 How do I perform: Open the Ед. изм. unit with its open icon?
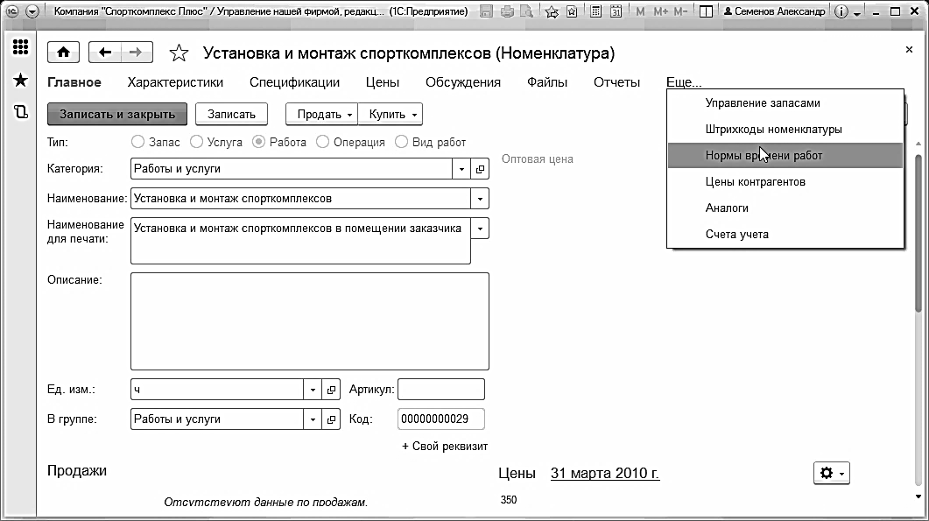331,390
